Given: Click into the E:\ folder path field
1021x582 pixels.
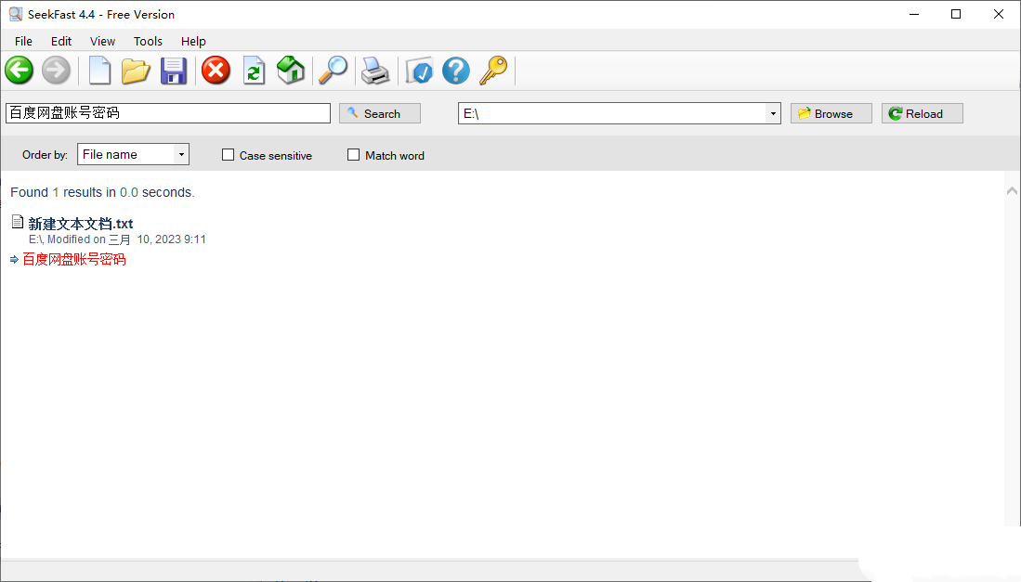Looking at the screenshot, I should pyautogui.click(x=612, y=114).
